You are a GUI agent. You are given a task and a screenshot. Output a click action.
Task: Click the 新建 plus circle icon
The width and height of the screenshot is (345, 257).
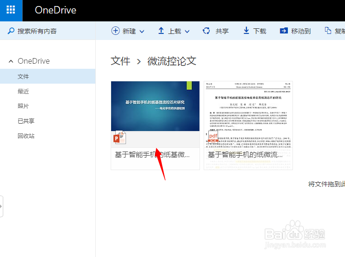tap(115, 31)
